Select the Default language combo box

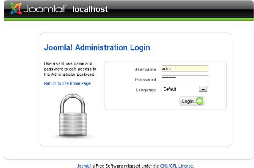click(x=184, y=89)
